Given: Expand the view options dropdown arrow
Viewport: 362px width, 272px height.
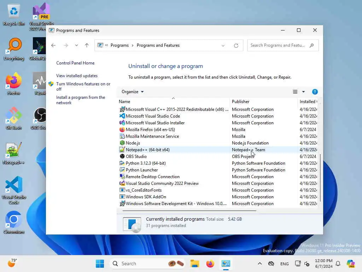Looking at the screenshot, I should pyautogui.click(x=303, y=92).
